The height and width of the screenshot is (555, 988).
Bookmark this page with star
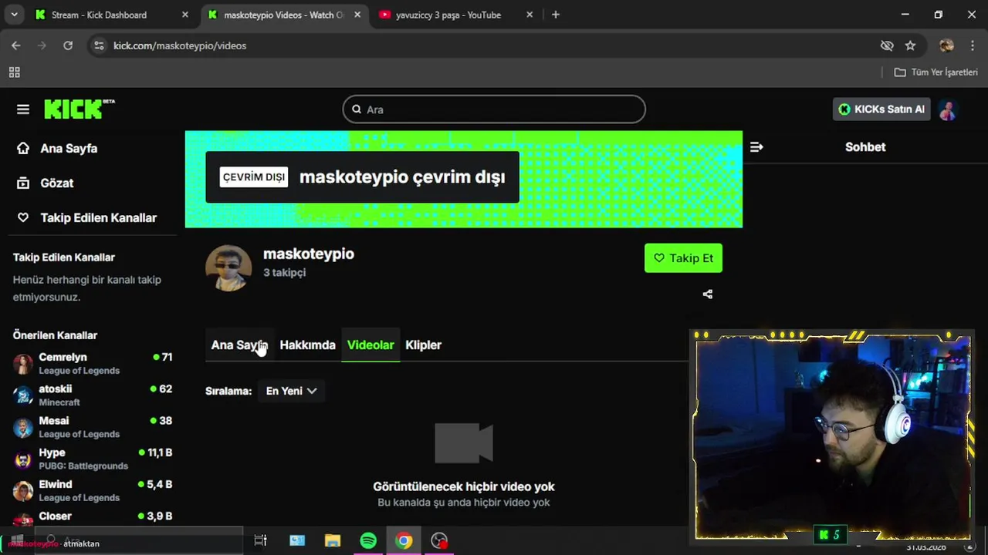click(910, 45)
